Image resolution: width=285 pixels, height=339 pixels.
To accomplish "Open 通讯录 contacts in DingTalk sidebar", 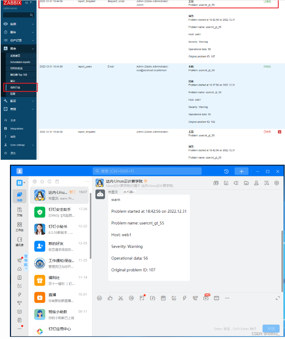I will coord(20,242).
